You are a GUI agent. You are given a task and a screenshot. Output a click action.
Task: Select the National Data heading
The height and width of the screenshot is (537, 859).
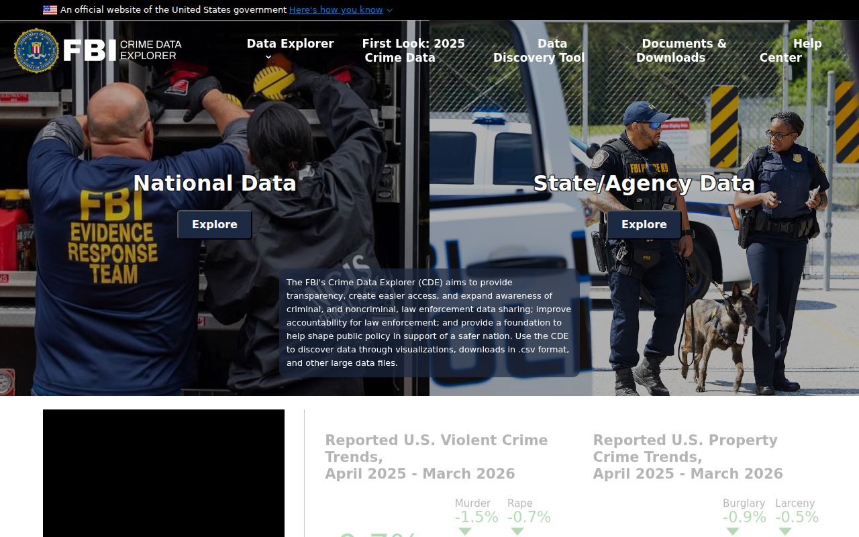point(215,183)
